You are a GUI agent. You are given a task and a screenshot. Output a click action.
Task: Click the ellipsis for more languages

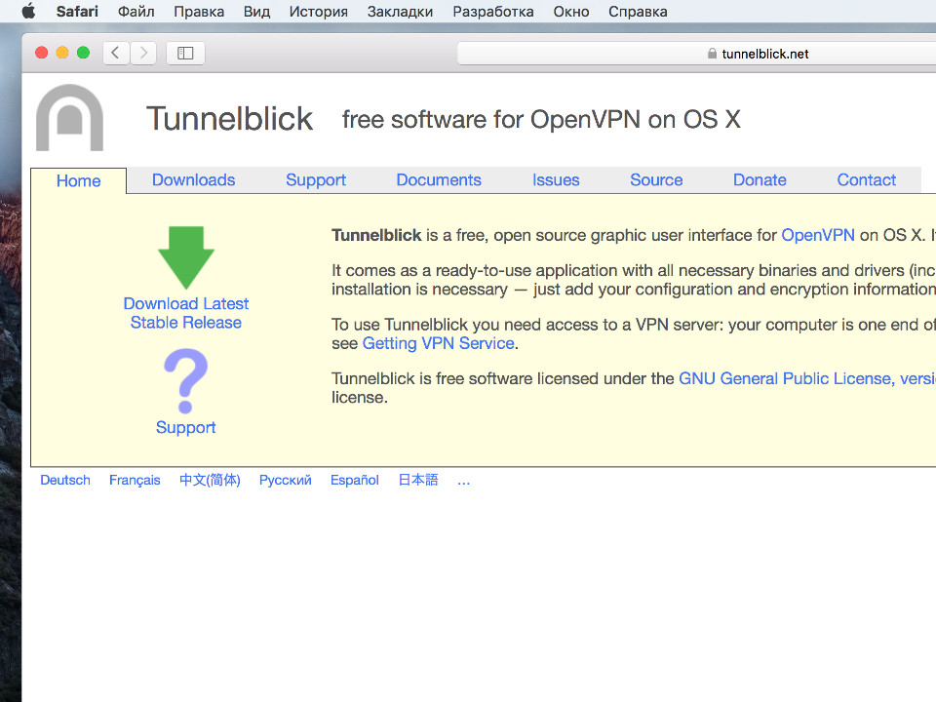tap(464, 481)
